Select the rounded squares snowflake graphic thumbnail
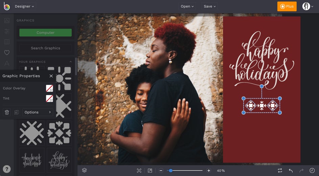319x176 pixels. pyautogui.click(x=59, y=133)
